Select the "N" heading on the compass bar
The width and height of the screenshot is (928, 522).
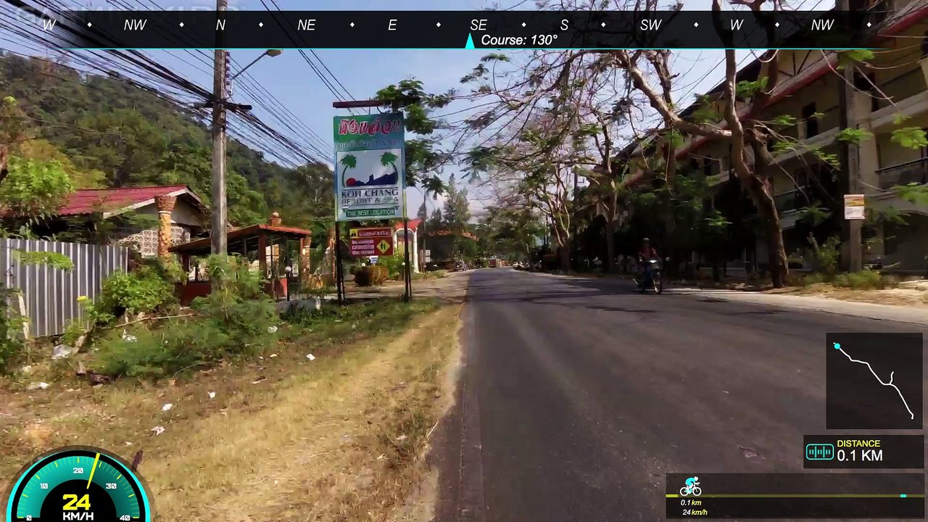point(220,25)
